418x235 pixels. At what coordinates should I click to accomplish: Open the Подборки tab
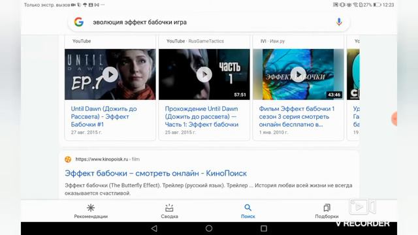[327, 211]
